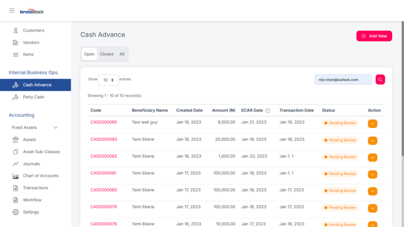Click the Settings gear icon
The height and width of the screenshot is (227, 404).
[16, 212]
